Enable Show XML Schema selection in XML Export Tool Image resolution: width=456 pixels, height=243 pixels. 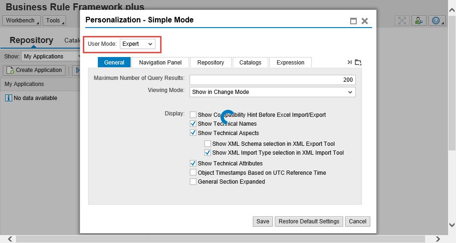pyautogui.click(x=207, y=144)
